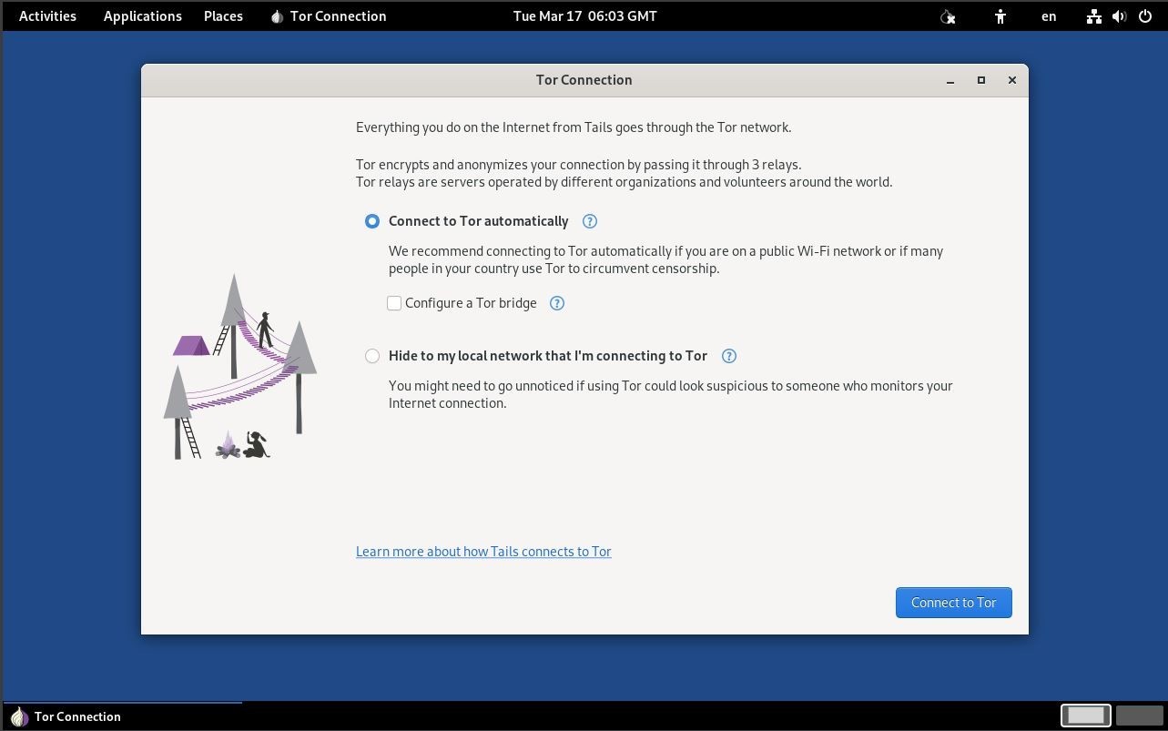Click the Tor onion status icon in top bar

(x=948, y=16)
